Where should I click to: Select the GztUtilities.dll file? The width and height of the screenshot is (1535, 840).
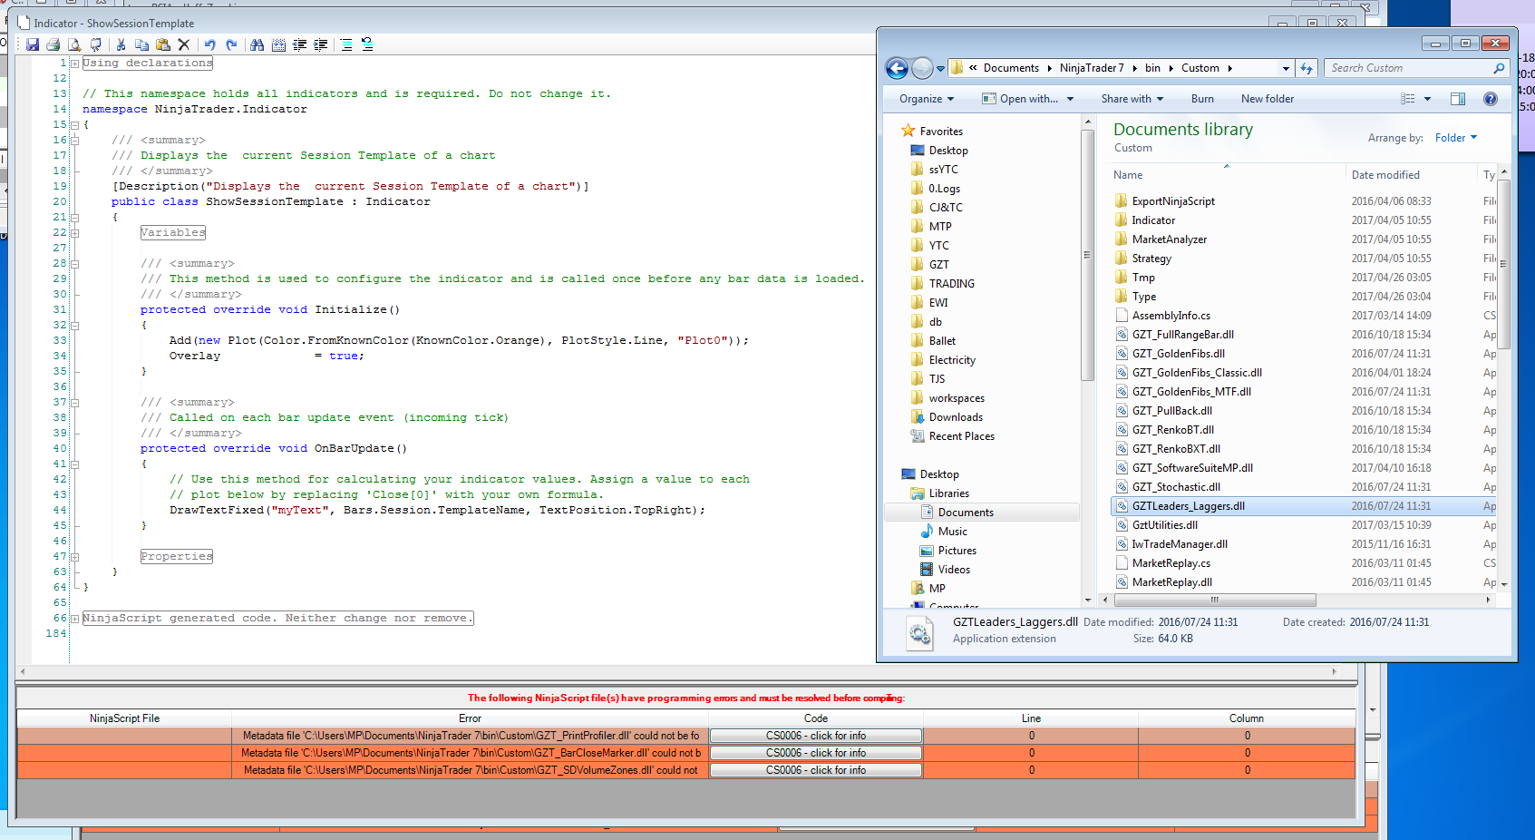pos(1164,525)
